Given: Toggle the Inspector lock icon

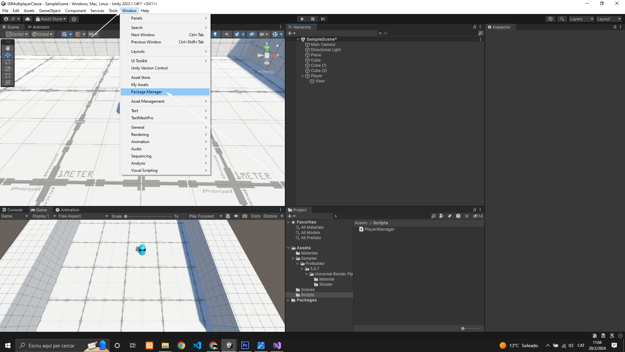Looking at the screenshot, I should click(615, 27).
